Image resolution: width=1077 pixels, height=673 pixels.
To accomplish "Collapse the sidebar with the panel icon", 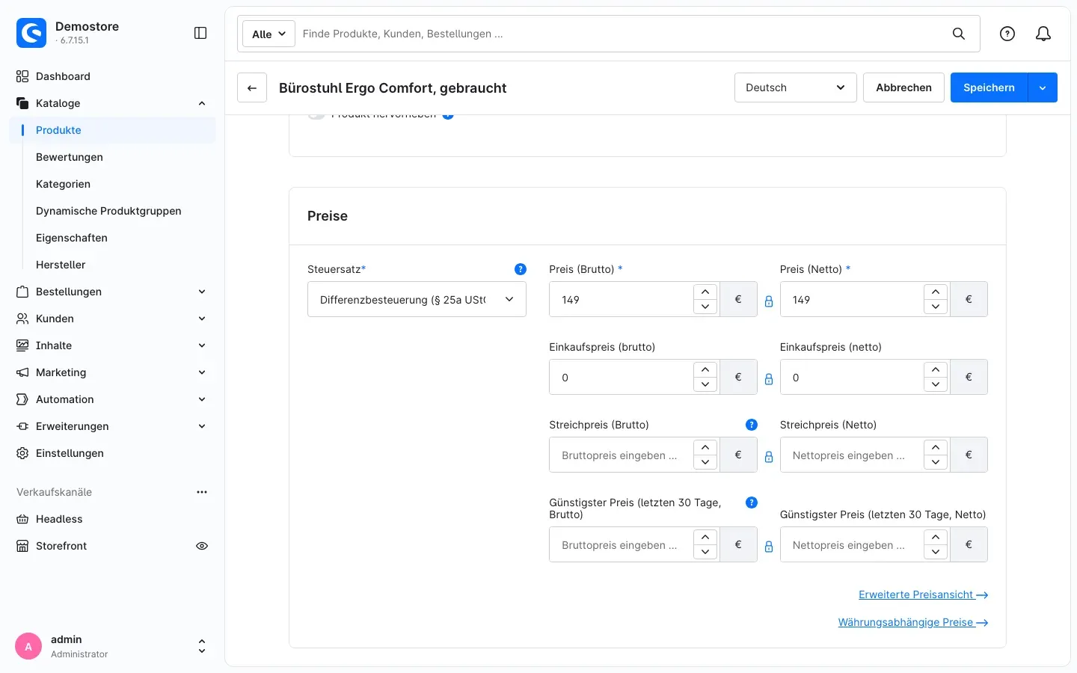I will (200, 33).
